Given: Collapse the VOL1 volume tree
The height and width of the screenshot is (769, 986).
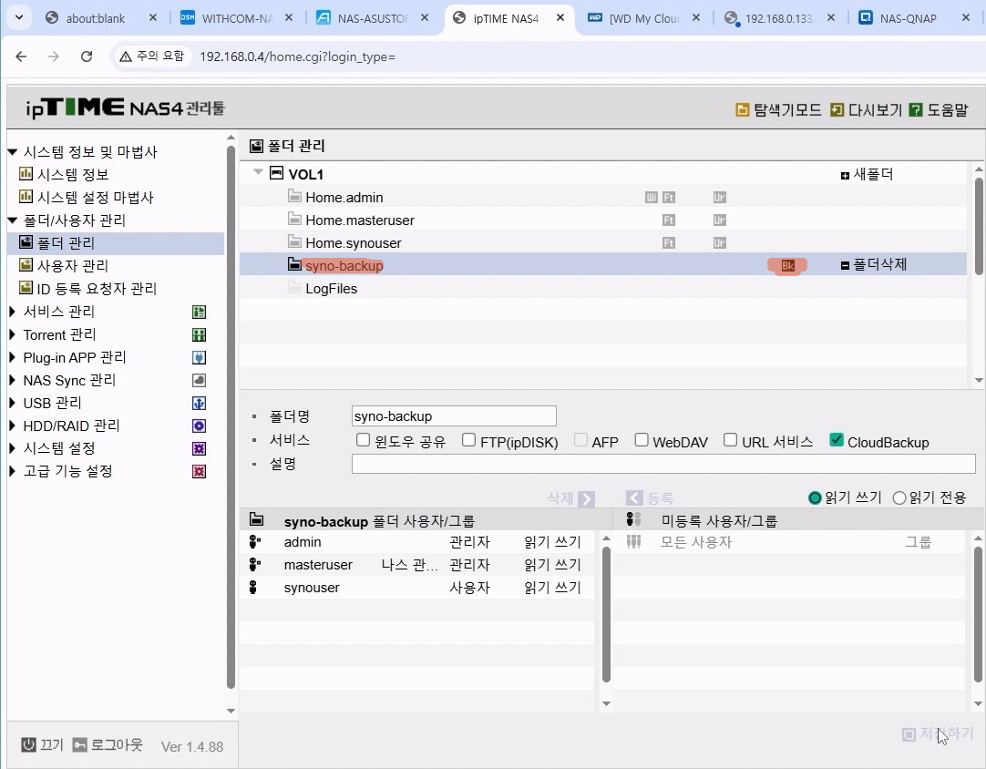Looking at the screenshot, I should (x=259, y=173).
